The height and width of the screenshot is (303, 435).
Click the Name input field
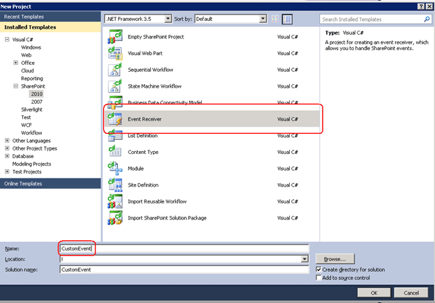pos(184,249)
